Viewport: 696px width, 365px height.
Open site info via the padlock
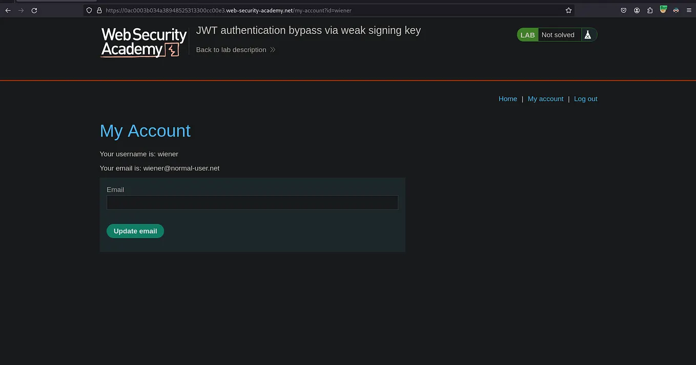[98, 10]
